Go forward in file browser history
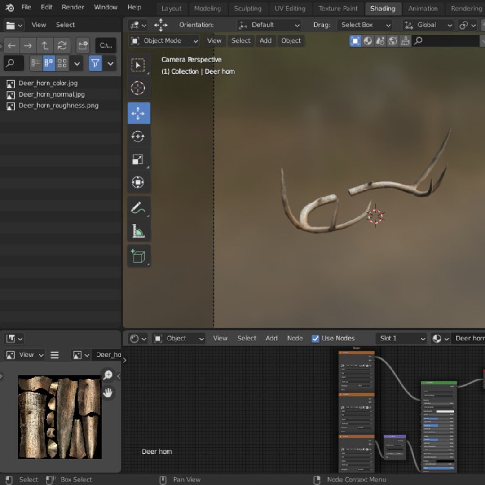The image size is (485, 485). (28, 46)
